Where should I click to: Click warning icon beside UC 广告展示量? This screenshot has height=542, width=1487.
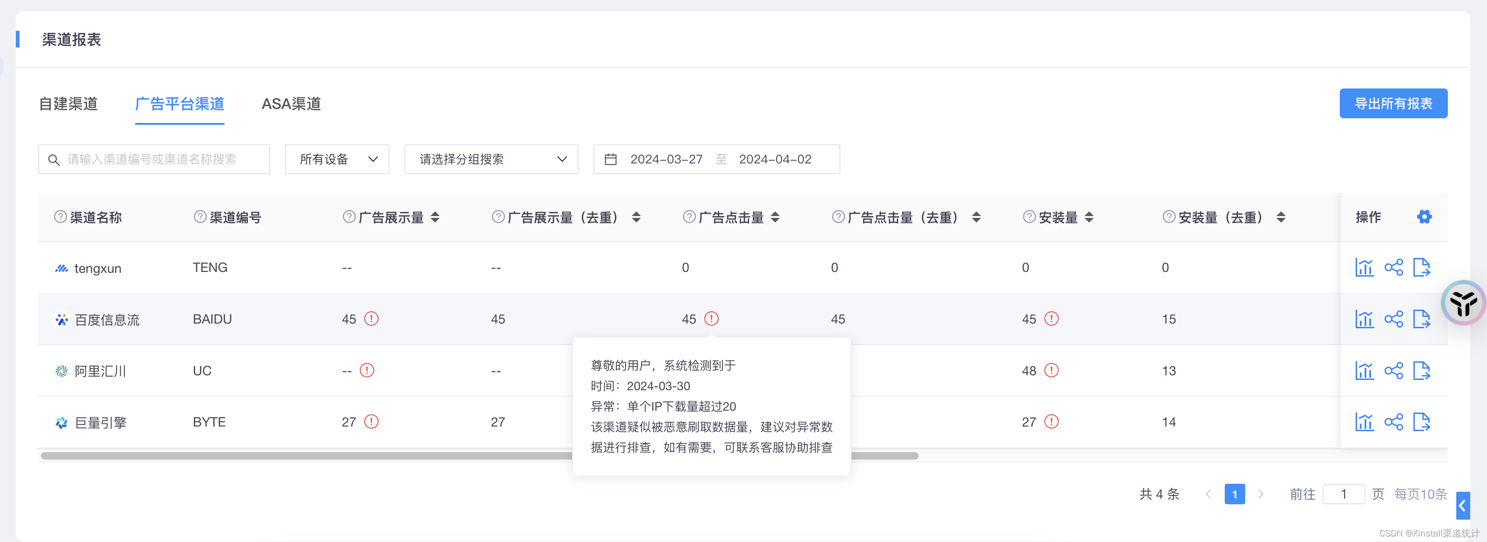pos(367,370)
